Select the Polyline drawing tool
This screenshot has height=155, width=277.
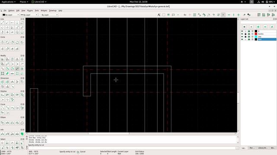tap(3, 95)
